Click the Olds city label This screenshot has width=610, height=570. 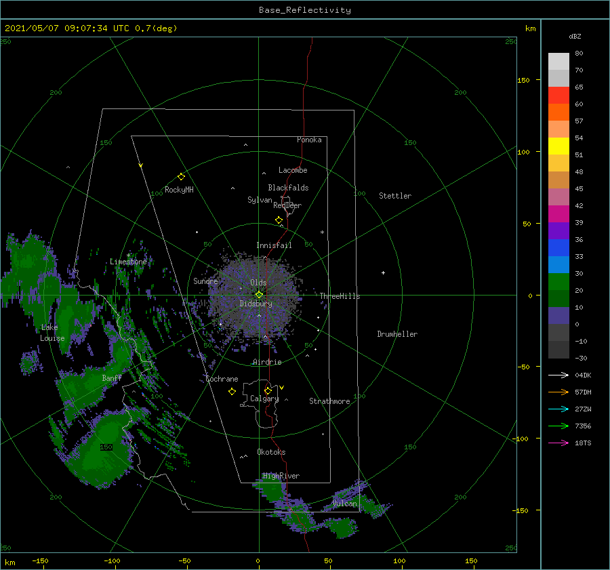258,283
